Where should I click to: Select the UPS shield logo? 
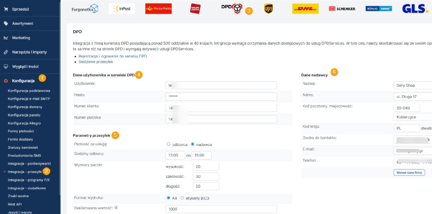[268, 8]
